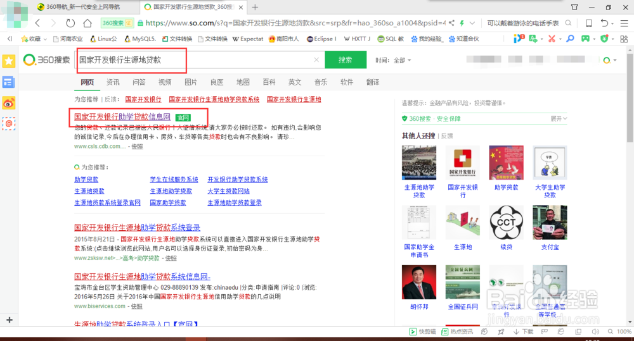
Task: Open result 国家开发银行生源地助学贷款系统登录
Action: pos(137,228)
